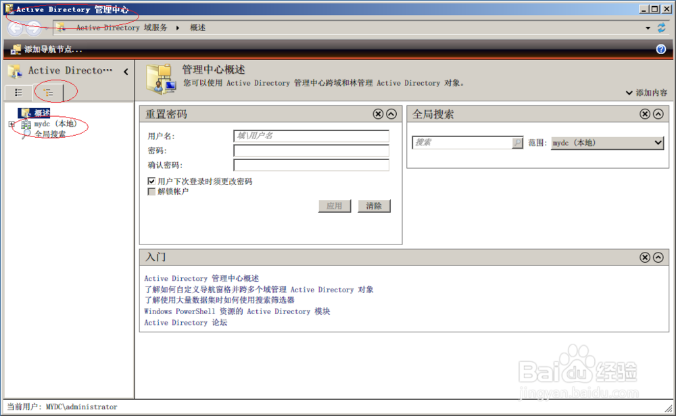
Task: Open 了解使用大量数据集时如何使用搜索筛选器 link
Action: pyautogui.click(x=219, y=300)
